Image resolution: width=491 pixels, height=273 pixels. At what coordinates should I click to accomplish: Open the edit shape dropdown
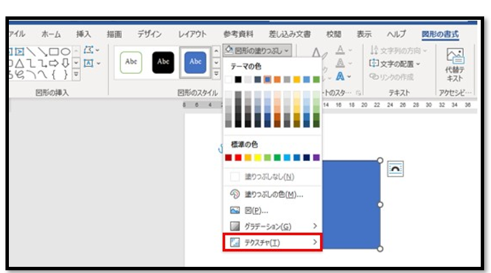[x=92, y=50]
